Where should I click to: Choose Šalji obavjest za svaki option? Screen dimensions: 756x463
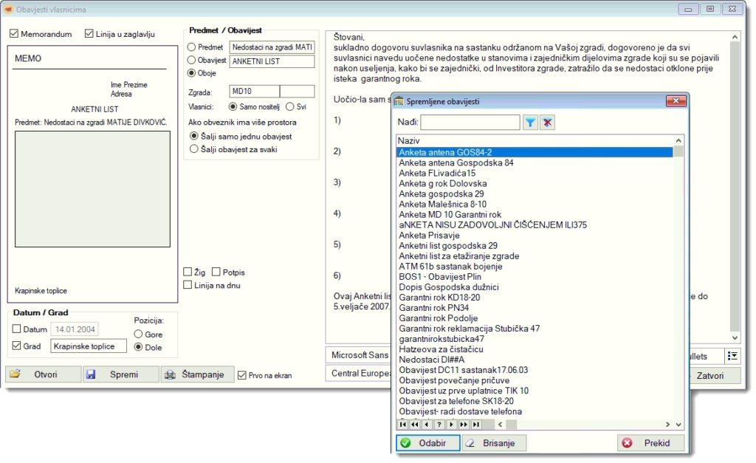pos(194,149)
